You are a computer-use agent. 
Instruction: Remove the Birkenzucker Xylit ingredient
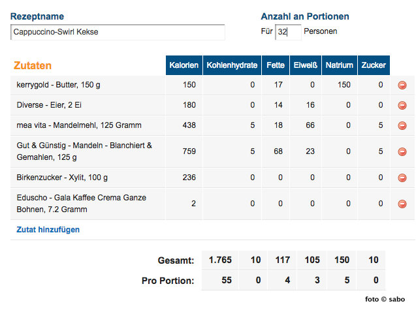(x=402, y=178)
